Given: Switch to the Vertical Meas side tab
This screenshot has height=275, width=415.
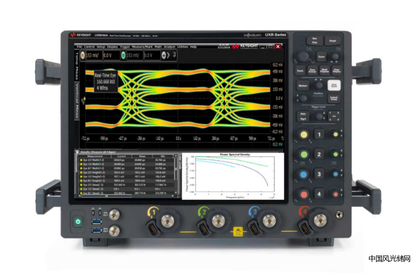Looking at the screenshot, I should [77, 101].
